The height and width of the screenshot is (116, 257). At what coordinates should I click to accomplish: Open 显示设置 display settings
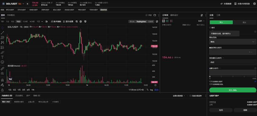pos(68,21)
